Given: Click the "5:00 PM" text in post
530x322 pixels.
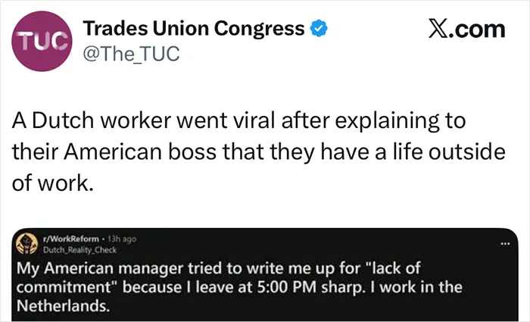Looking at the screenshot, I should click(287, 287).
